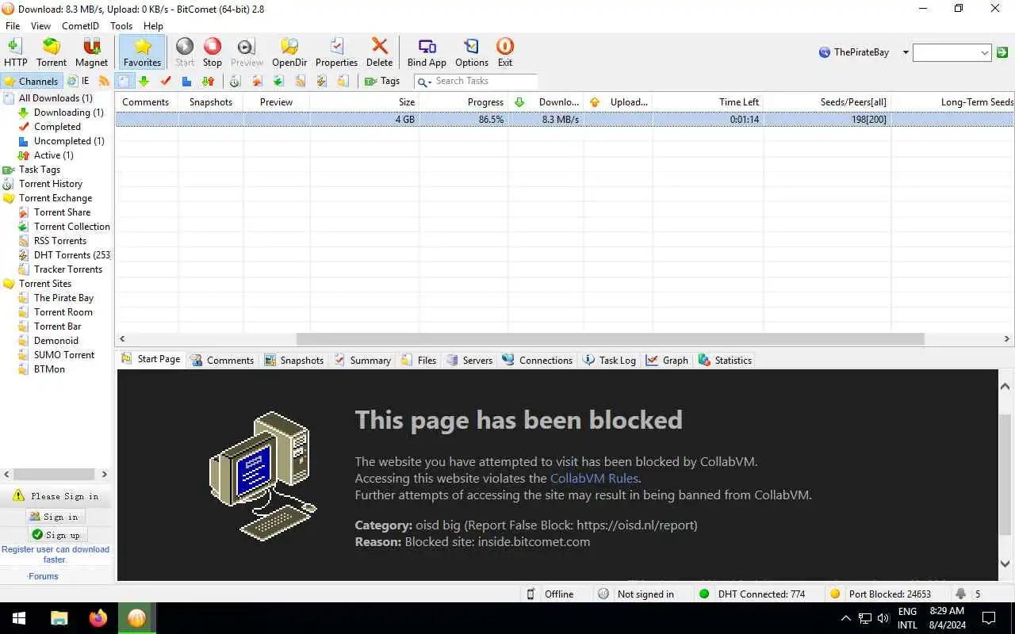Viewport: 1015px width, 634px height.
Task: Switch to the Servers tab
Action: point(469,360)
